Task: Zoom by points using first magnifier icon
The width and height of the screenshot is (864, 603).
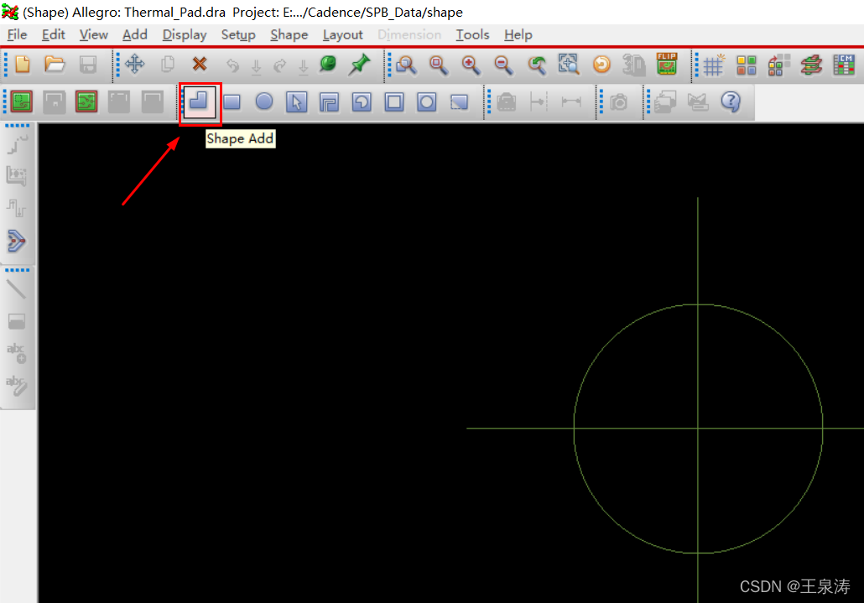Action: pyautogui.click(x=406, y=65)
